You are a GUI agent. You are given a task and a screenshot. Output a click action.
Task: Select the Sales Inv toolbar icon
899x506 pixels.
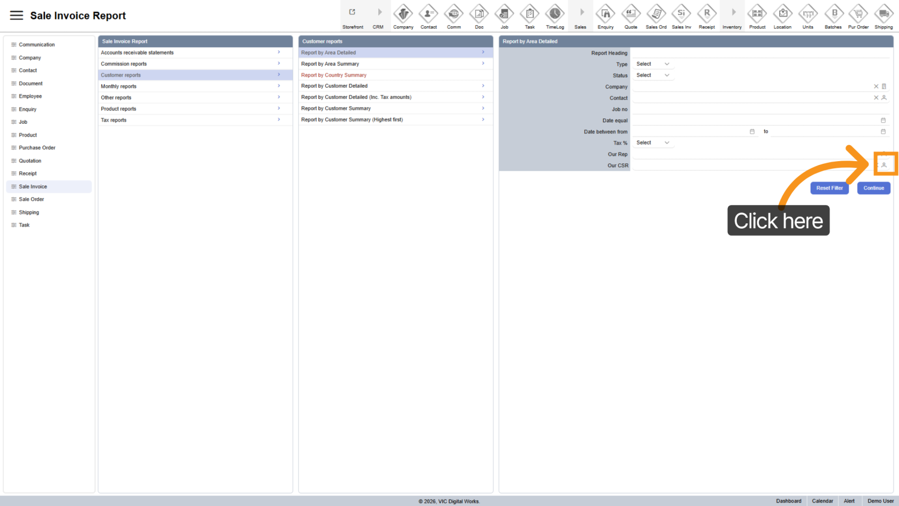point(681,14)
